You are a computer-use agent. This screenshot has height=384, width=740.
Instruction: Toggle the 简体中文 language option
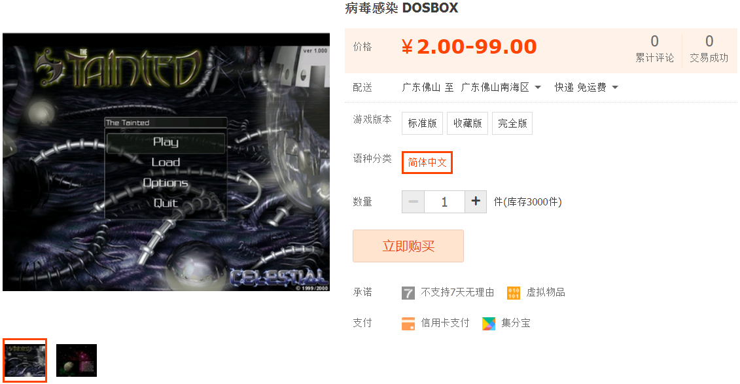(427, 163)
